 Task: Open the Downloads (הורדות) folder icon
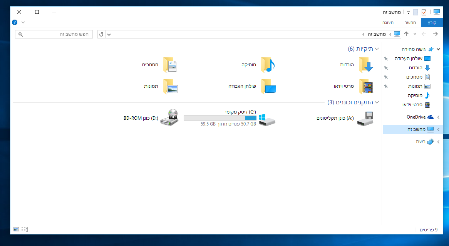(x=366, y=65)
